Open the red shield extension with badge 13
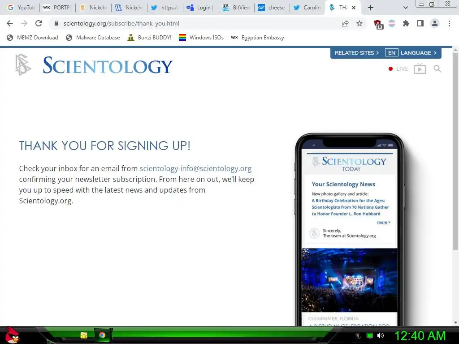 click(378, 24)
